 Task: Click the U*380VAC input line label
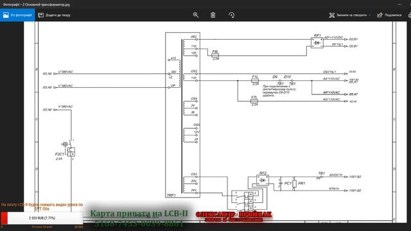(66, 72)
